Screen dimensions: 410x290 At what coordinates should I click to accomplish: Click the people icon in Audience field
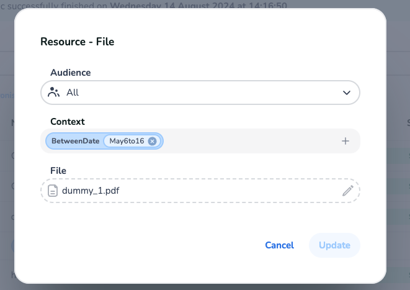pos(54,93)
